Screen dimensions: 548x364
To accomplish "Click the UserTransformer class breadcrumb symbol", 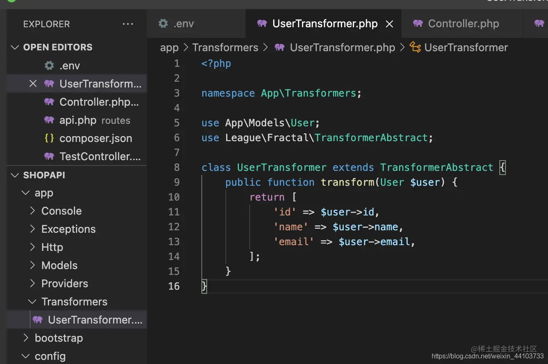I will point(466,47).
